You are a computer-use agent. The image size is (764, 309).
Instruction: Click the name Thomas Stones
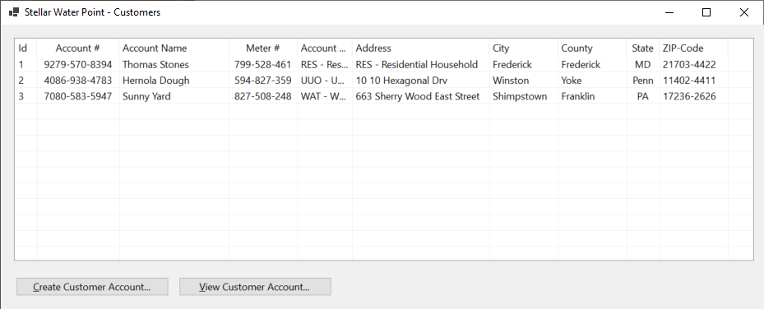click(155, 64)
